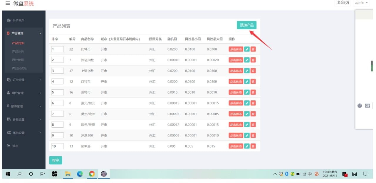Expand the 用户管理 sidebar menu
Screen dimensions: 376x183
click(23, 93)
